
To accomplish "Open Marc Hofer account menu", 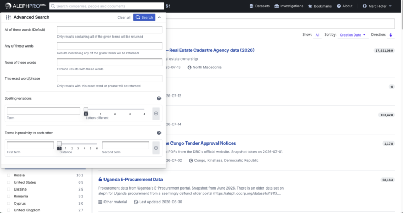I will click(377, 6).
